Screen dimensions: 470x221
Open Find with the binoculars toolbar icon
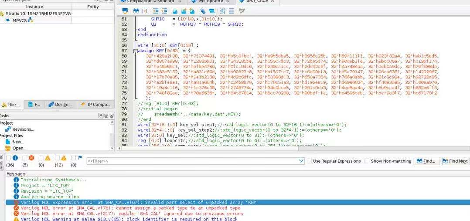136,11
